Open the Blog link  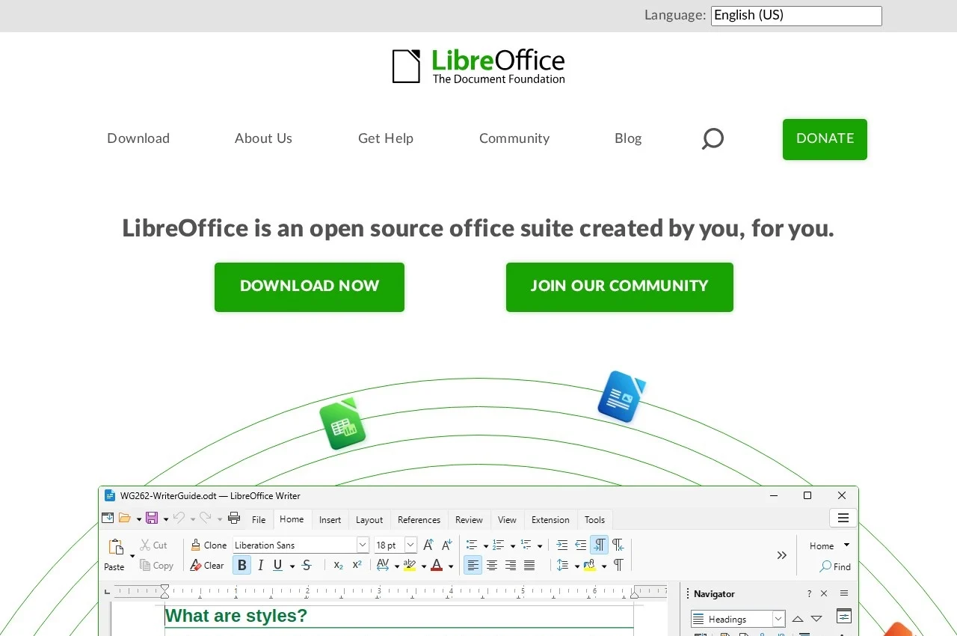pos(628,138)
